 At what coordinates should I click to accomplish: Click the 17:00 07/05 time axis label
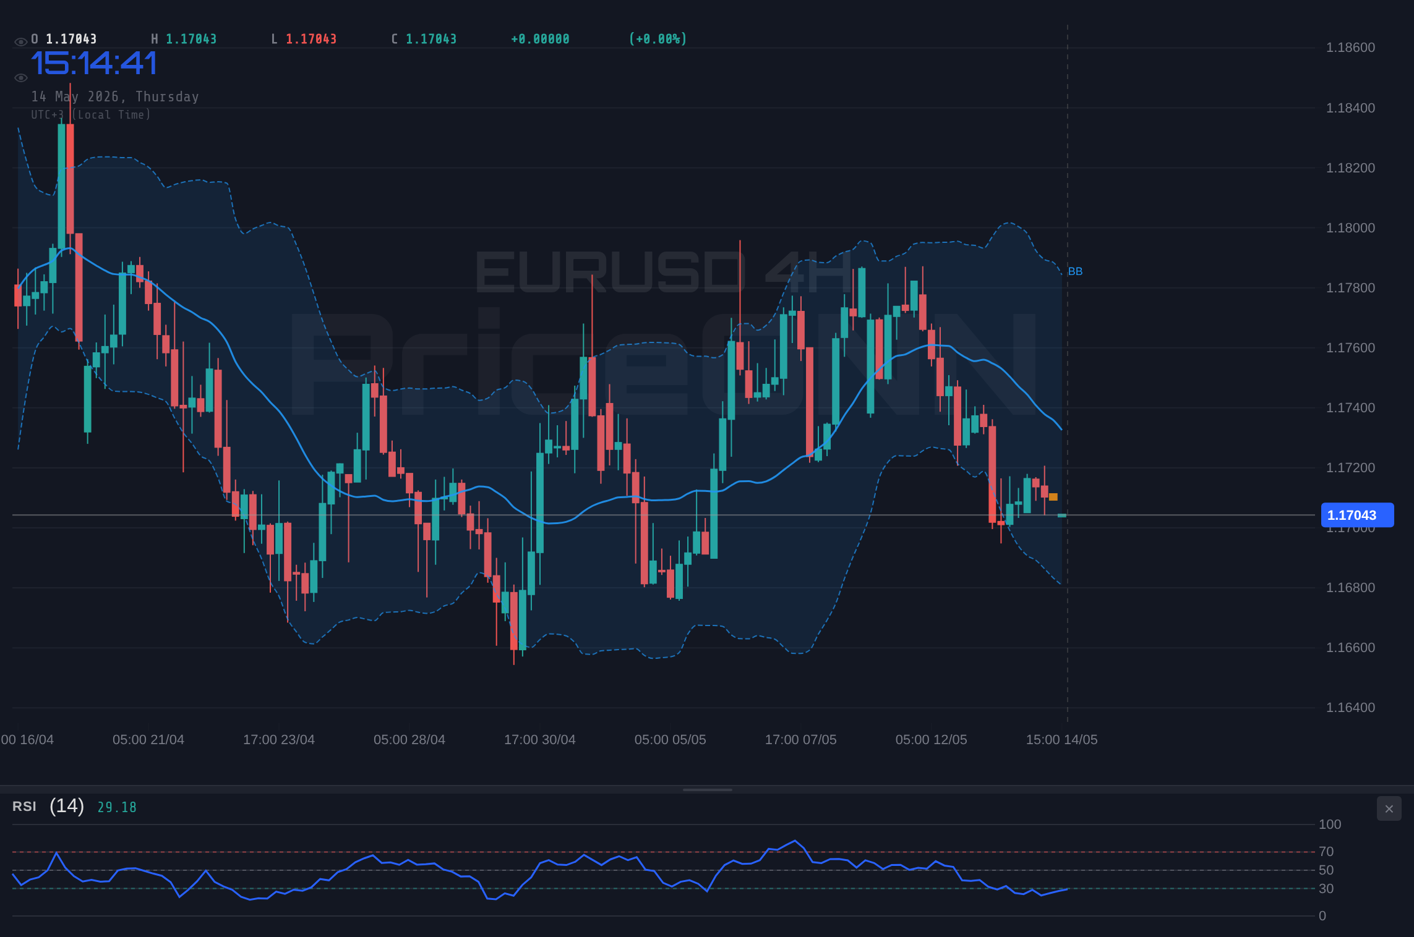[801, 740]
